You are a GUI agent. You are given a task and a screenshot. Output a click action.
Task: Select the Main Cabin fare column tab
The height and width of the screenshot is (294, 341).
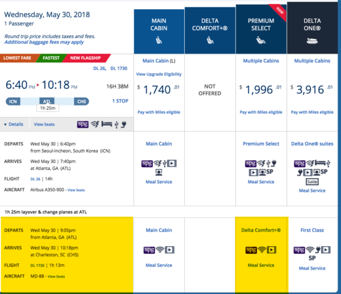(159, 32)
